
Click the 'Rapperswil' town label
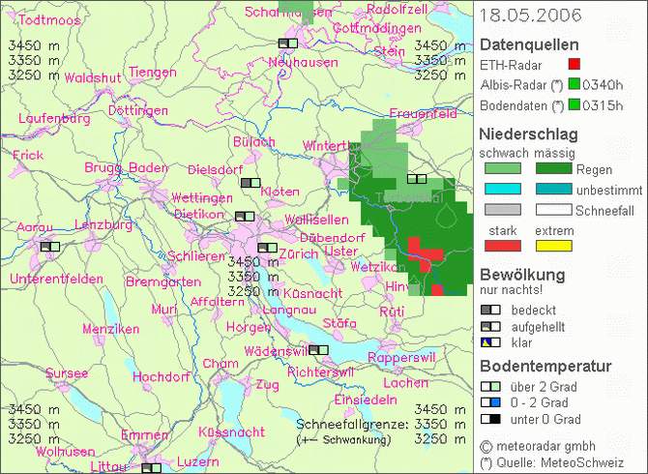point(401,358)
